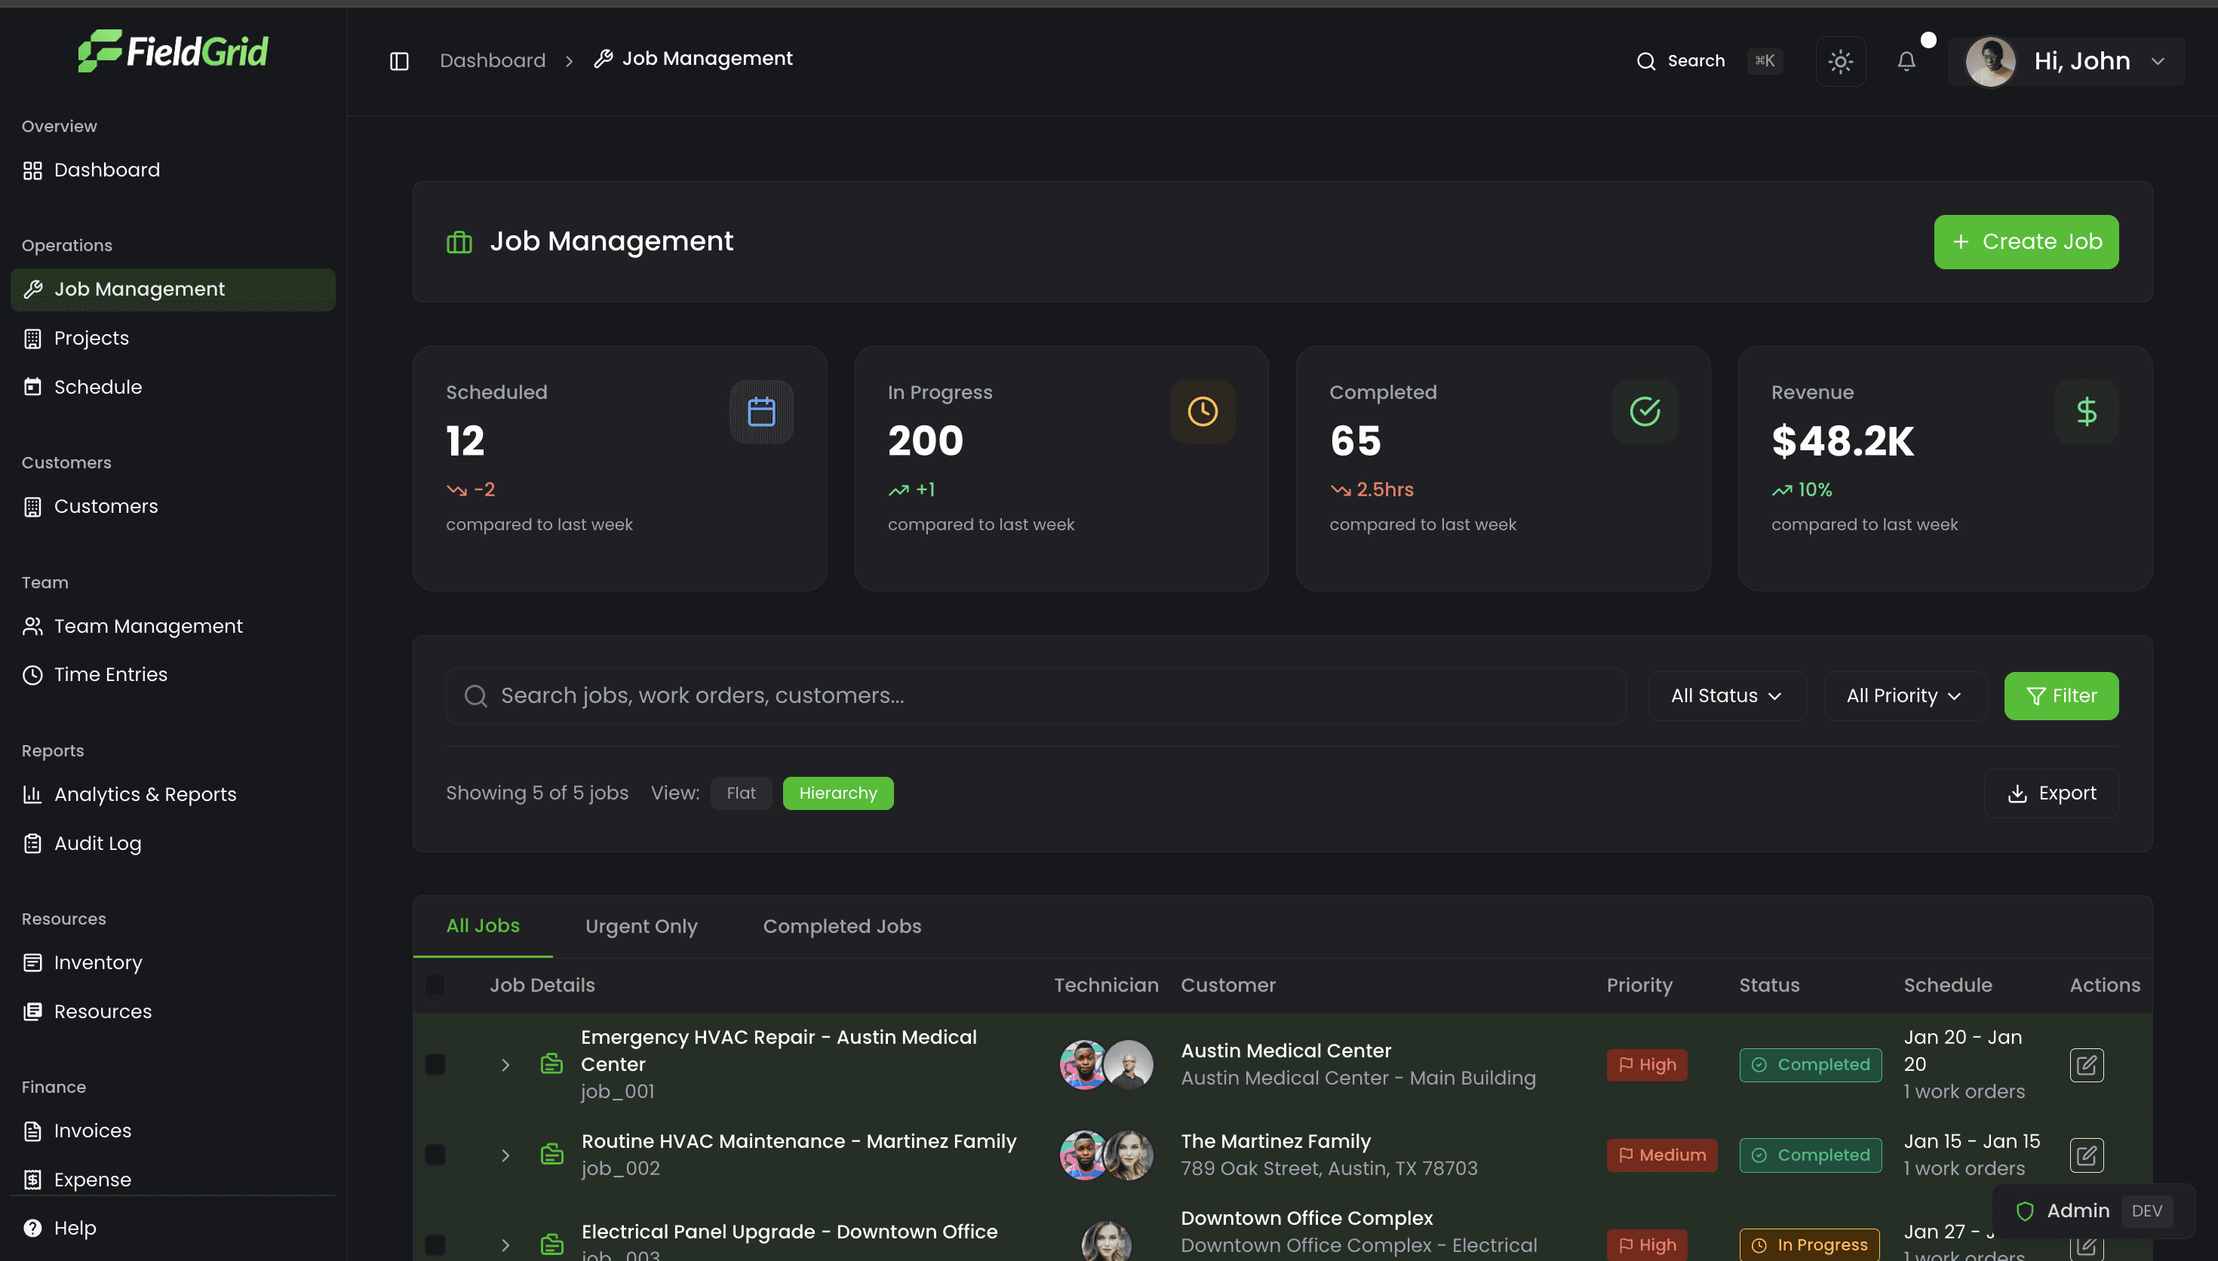Image resolution: width=2218 pixels, height=1261 pixels.
Task: Focus the search jobs input field
Action: 1036,695
